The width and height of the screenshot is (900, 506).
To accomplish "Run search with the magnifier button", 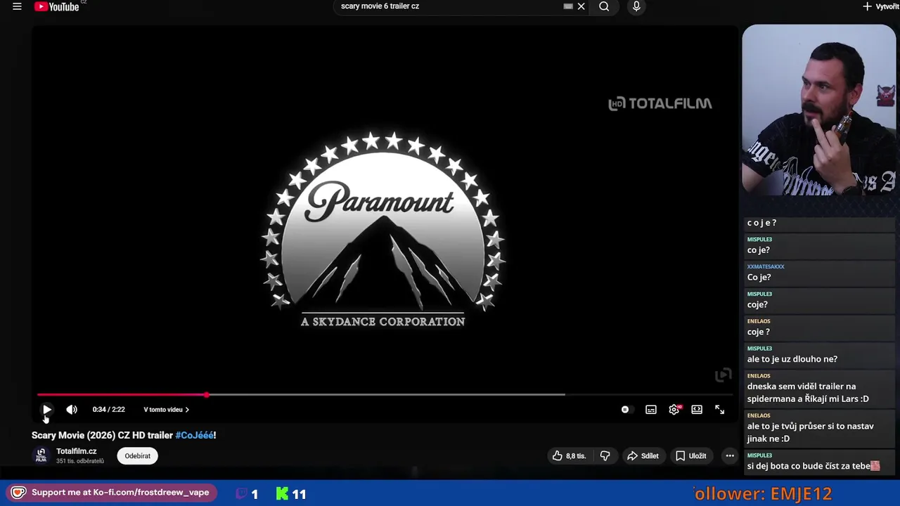I will pos(604,6).
